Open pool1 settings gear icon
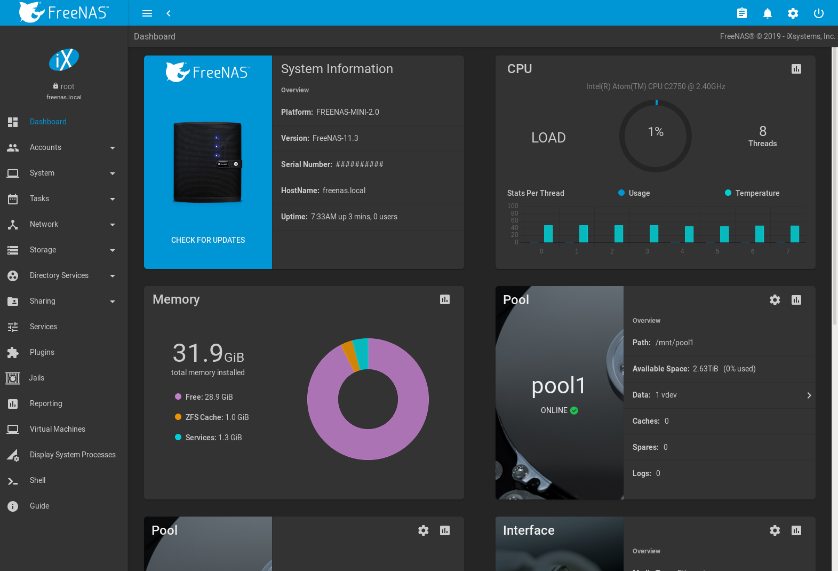The height and width of the screenshot is (571, 838). coord(775,300)
